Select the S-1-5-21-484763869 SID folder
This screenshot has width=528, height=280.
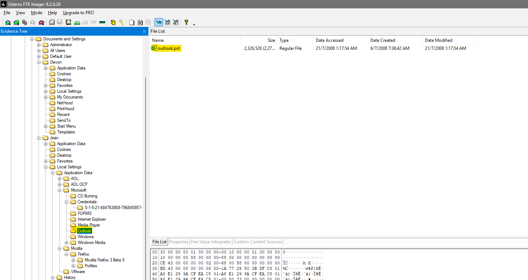[113, 208]
